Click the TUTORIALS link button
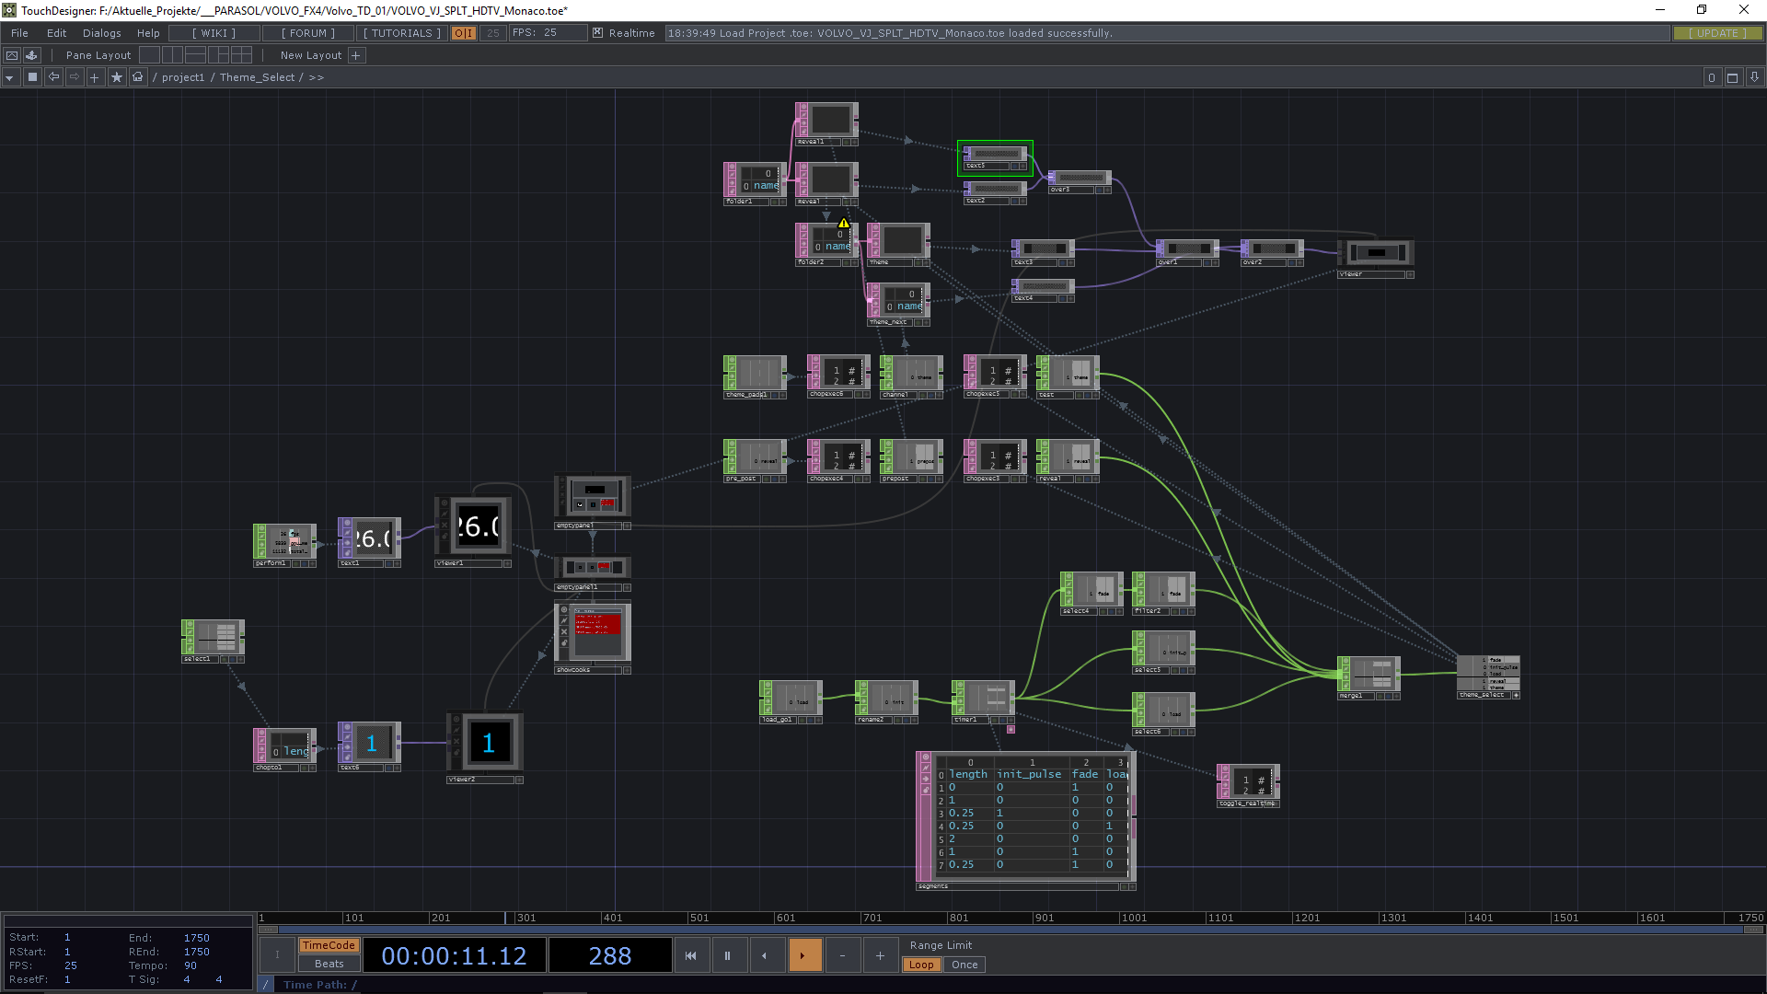The image size is (1767, 994). tap(402, 33)
